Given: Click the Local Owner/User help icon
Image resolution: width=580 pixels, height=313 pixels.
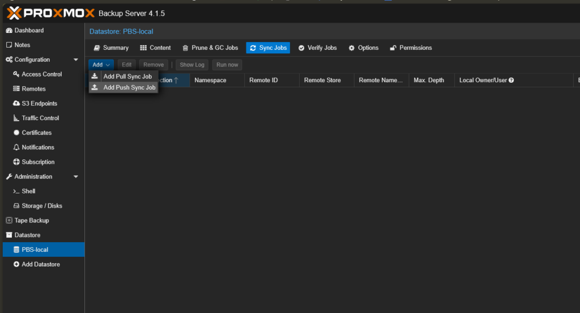Looking at the screenshot, I should tap(511, 81).
